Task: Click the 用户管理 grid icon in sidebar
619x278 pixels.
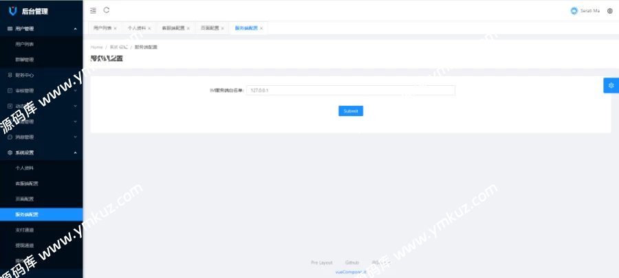Action: click(x=10, y=29)
